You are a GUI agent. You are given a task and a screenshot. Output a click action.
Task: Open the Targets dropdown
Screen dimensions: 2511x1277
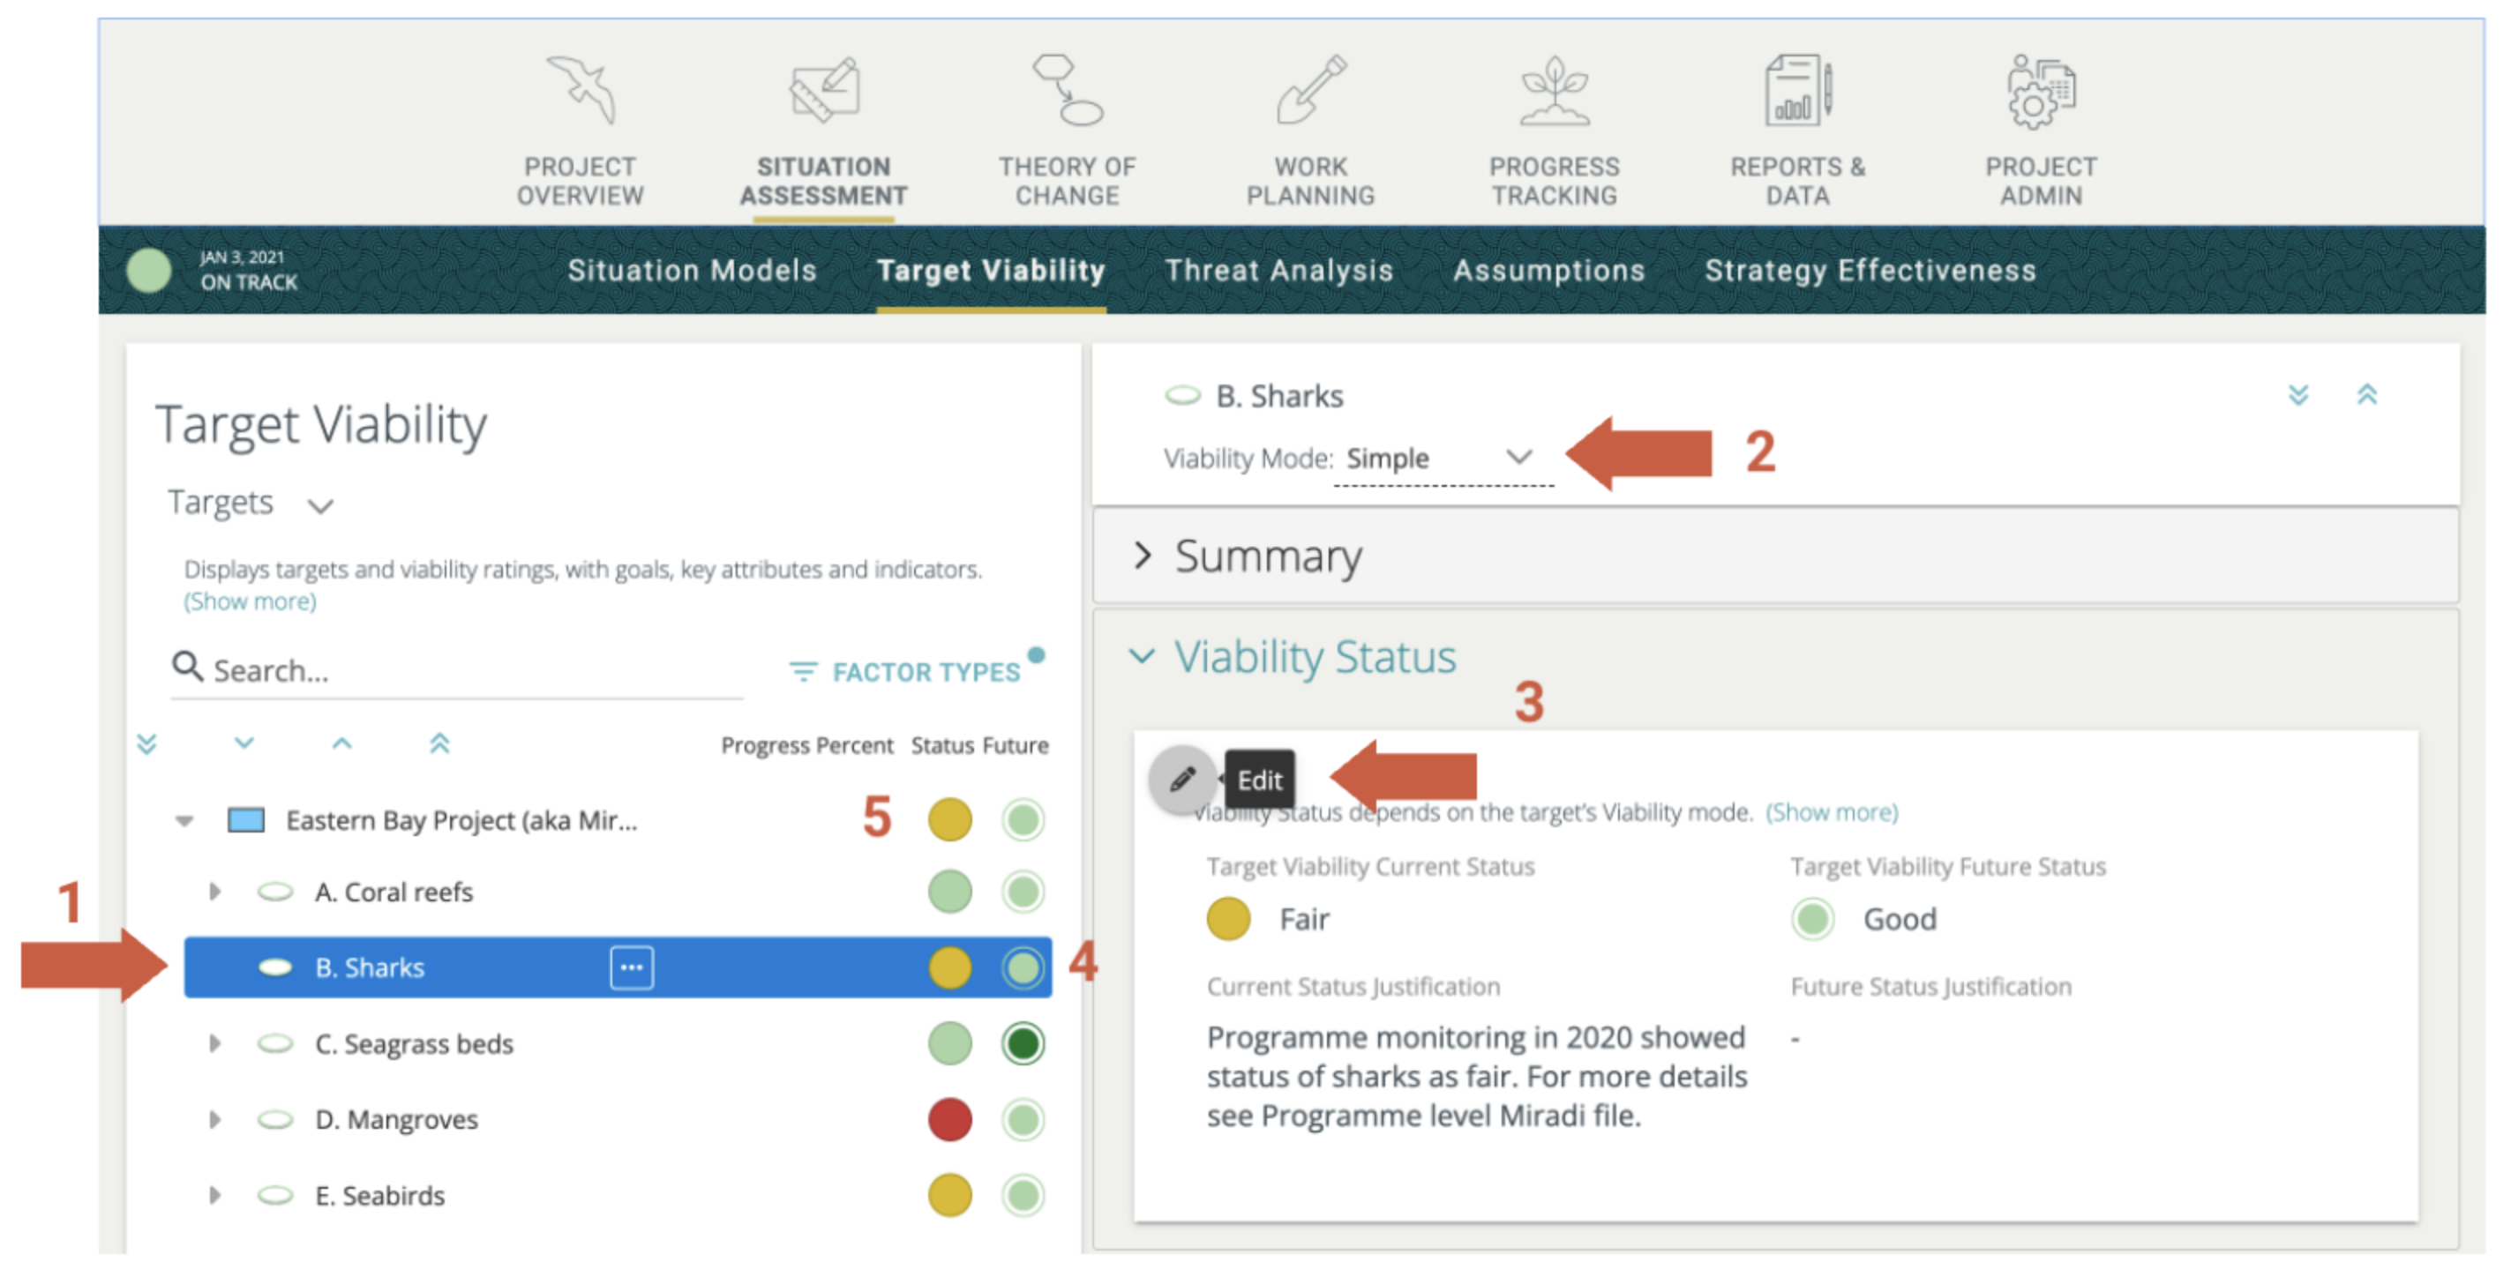pos(322,505)
